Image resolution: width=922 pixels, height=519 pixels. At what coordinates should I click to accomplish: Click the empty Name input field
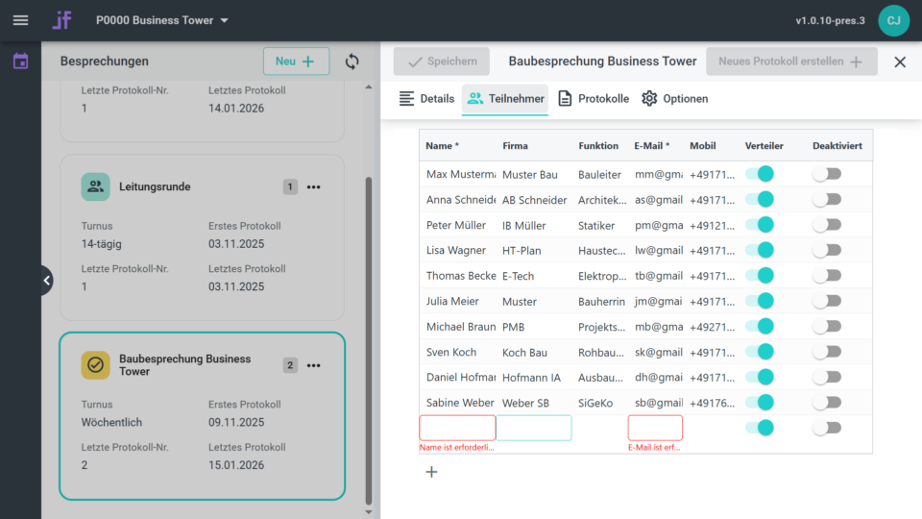(457, 428)
